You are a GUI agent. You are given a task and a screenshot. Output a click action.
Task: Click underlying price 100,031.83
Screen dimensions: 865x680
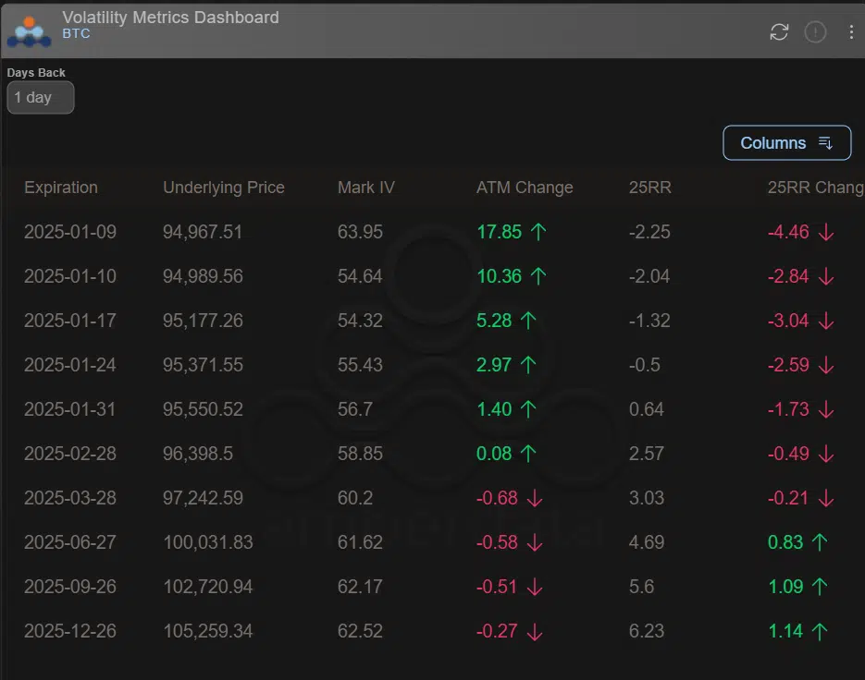tap(208, 542)
